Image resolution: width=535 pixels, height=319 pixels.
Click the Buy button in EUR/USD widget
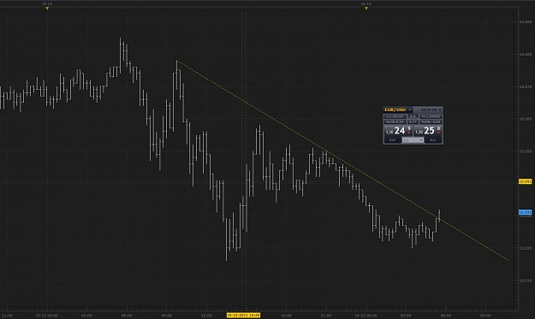(433, 140)
